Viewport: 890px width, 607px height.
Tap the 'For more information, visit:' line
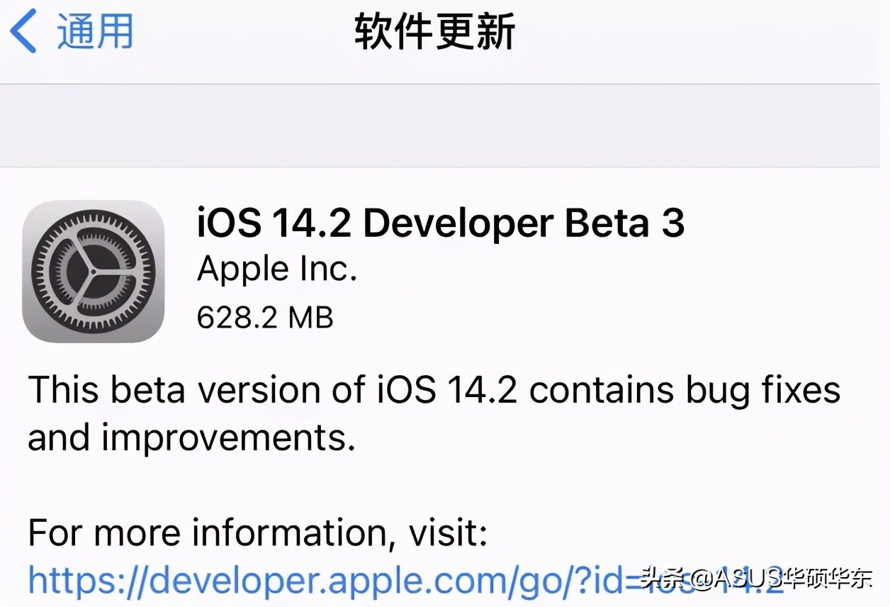(x=258, y=533)
